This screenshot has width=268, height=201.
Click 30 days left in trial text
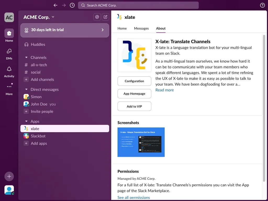(x=47, y=30)
